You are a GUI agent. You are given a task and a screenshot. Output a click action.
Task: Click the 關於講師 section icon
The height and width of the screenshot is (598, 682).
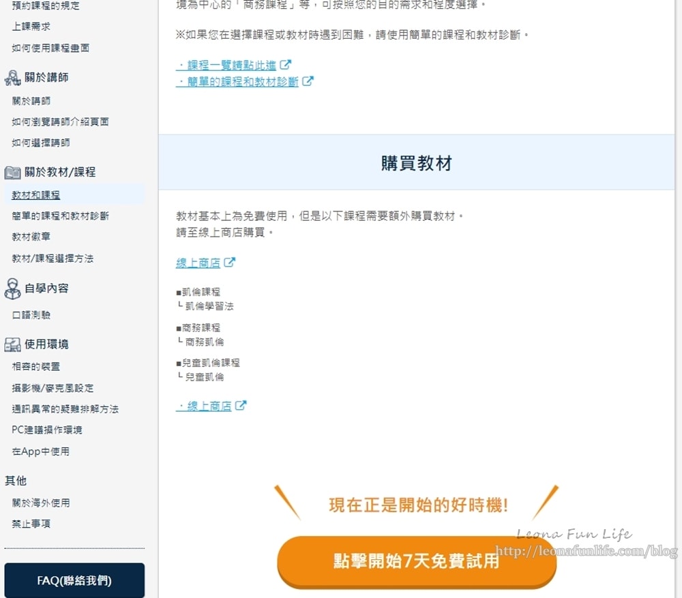coord(12,78)
